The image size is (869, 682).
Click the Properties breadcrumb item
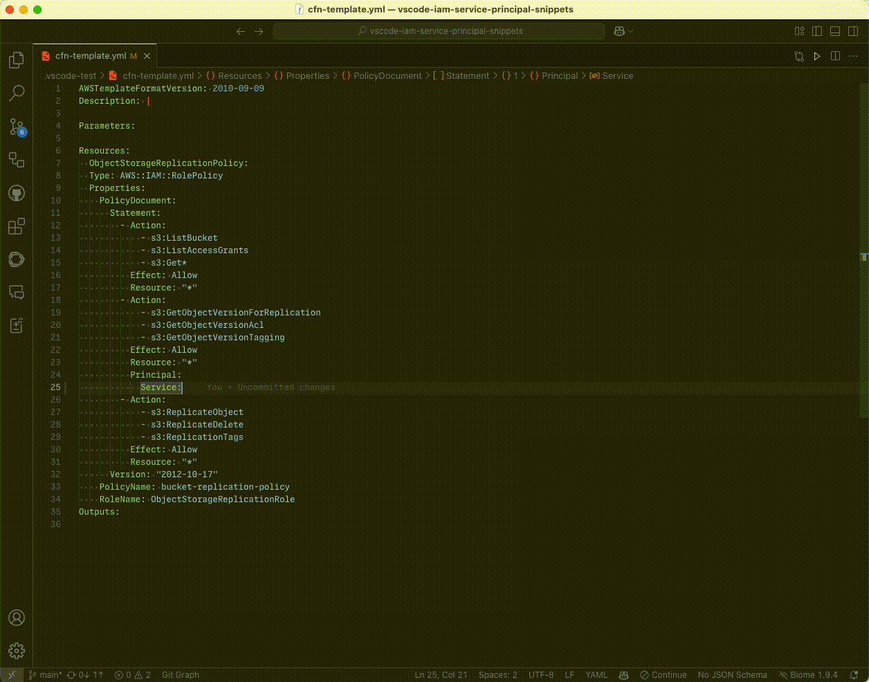pyautogui.click(x=307, y=76)
